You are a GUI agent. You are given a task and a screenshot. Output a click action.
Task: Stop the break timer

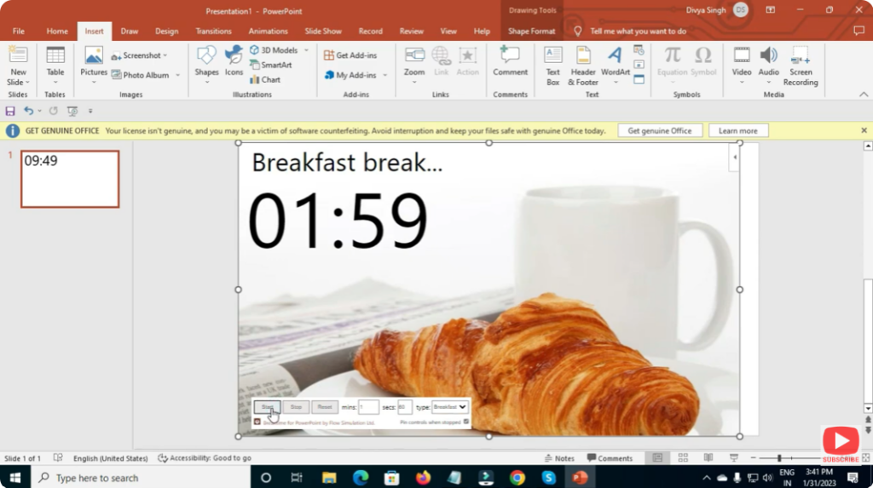point(296,407)
